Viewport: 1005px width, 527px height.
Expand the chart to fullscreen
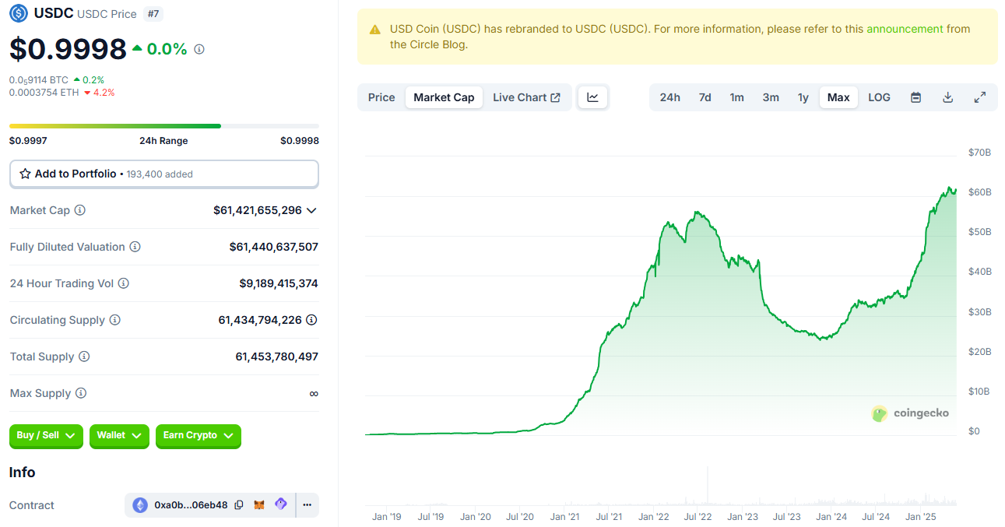point(980,97)
